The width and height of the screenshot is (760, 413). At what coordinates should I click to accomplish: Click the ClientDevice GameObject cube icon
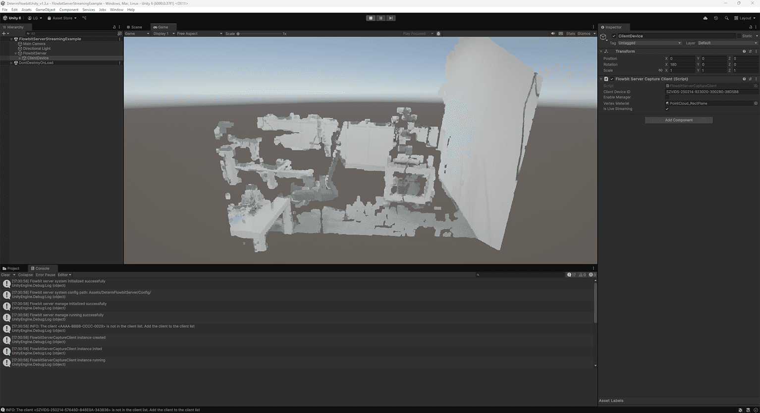[603, 37]
